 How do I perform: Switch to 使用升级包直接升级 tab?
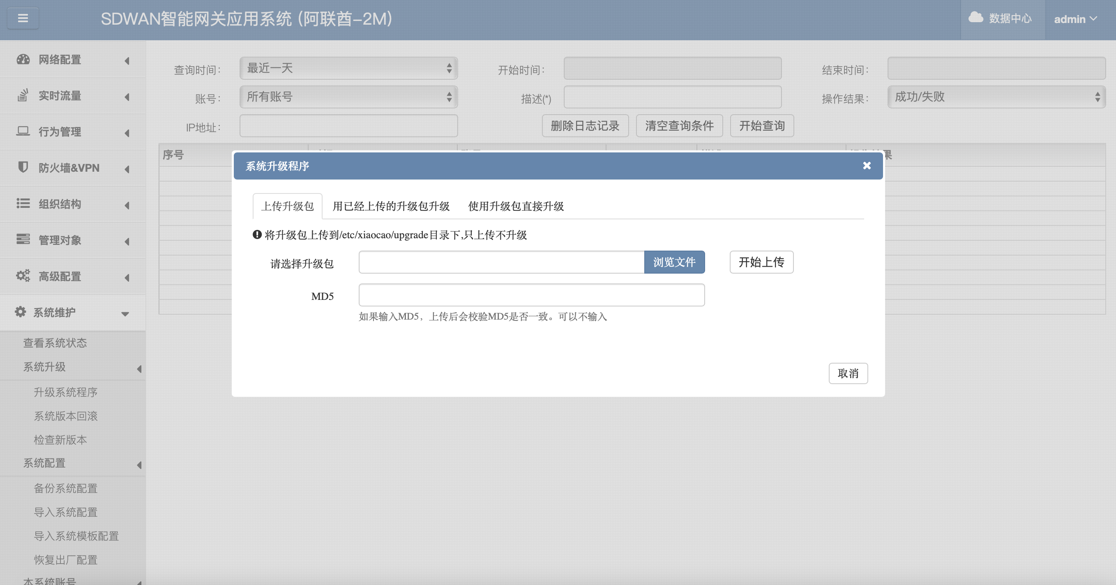coord(516,206)
